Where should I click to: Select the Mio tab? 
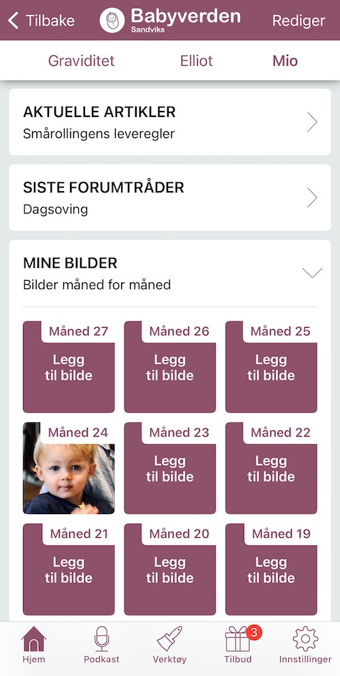pyautogui.click(x=286, y=61)
